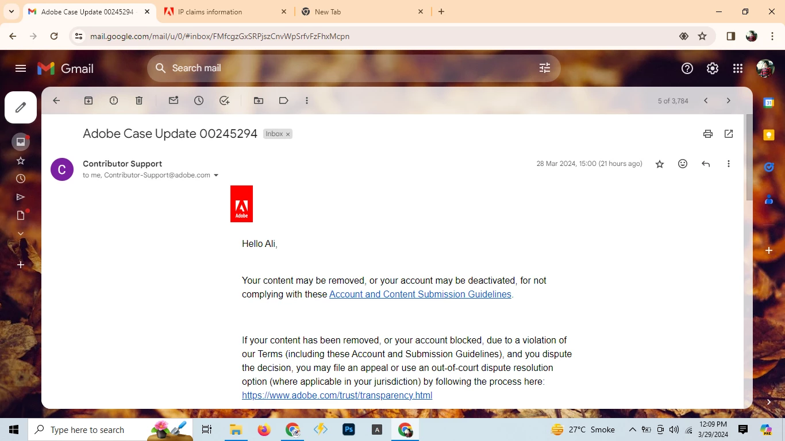
Task: Open Photoshop from the taskbar
Action: [349, 430]
